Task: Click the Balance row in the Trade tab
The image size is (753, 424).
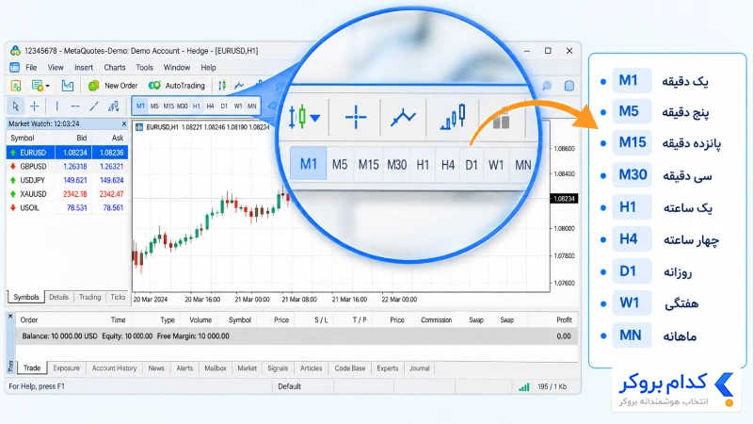Action: [x=296, y=336]
